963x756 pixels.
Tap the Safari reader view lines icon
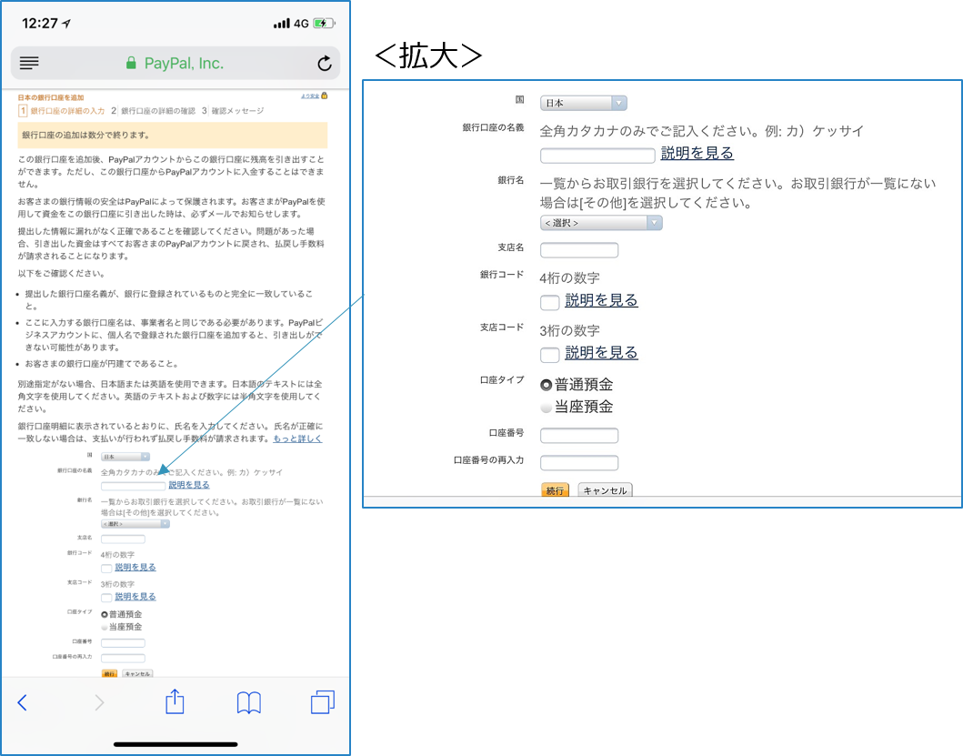(30, 63)
